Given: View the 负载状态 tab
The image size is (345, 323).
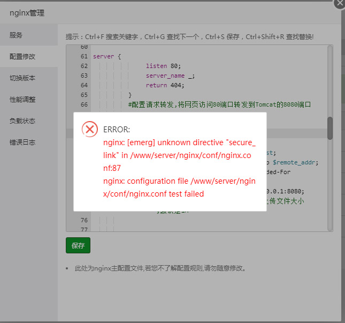Looking at the screenshot, I should [x=22, y=121].
